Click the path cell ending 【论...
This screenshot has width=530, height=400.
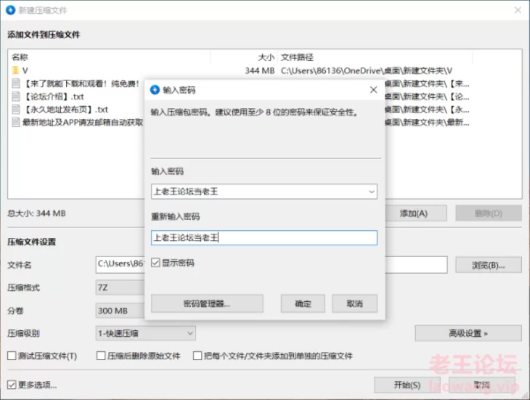[427, 96]
